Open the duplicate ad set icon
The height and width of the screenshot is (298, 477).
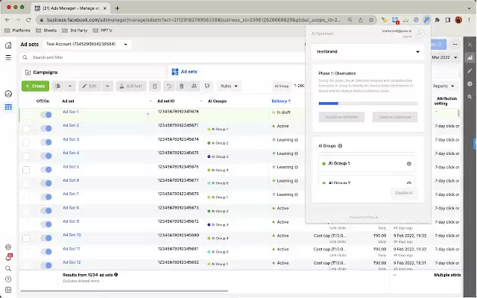tap(57, 86)
